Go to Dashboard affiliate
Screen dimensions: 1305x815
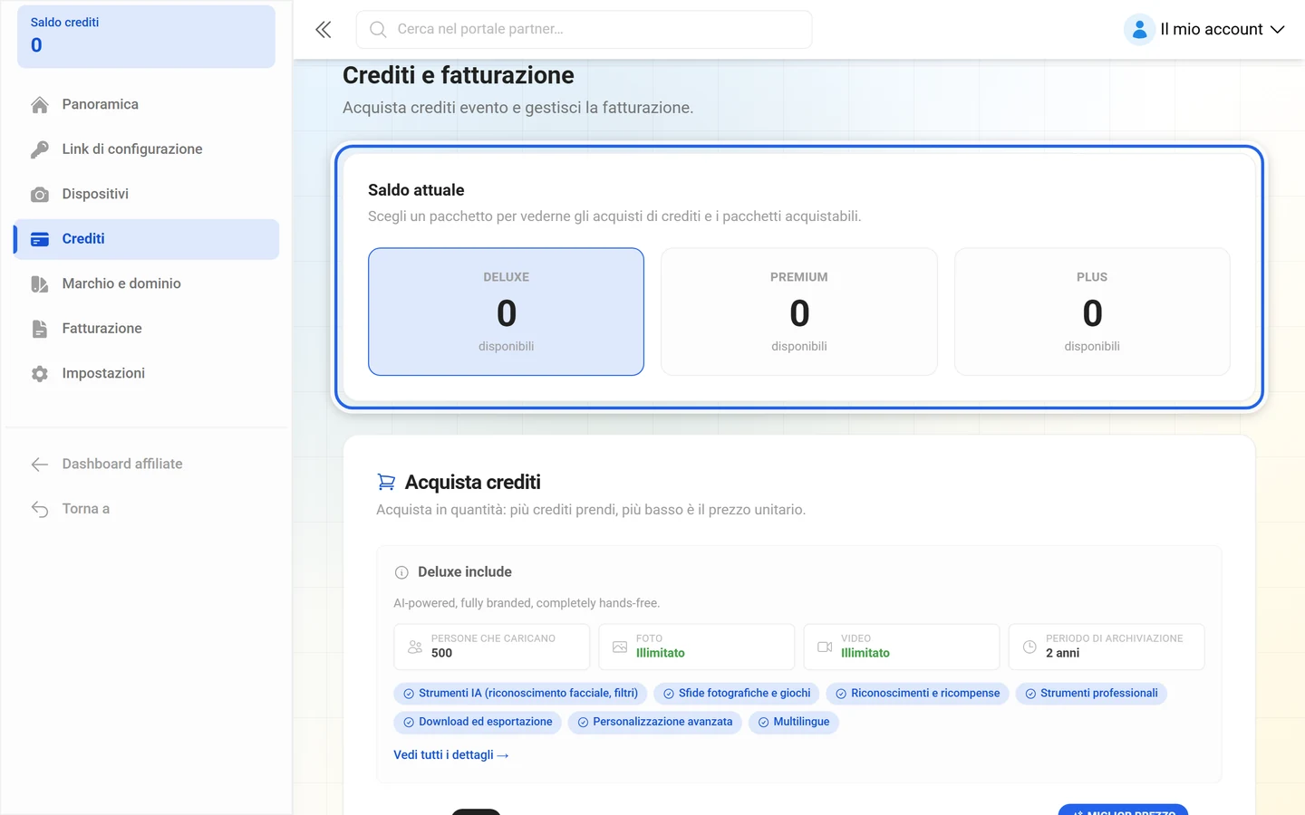[x=146, y=465]
